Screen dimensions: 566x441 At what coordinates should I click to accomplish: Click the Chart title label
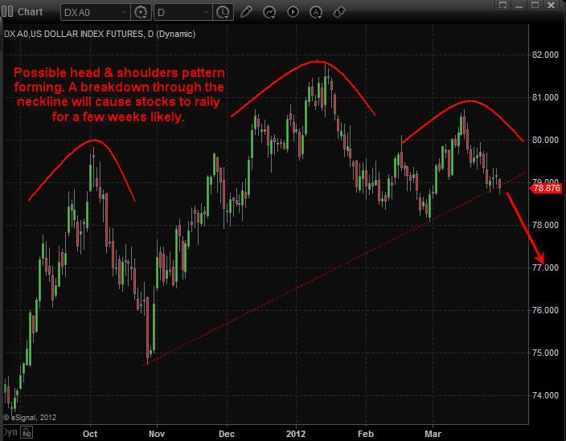pyautogui.click(x=30, y=12)
